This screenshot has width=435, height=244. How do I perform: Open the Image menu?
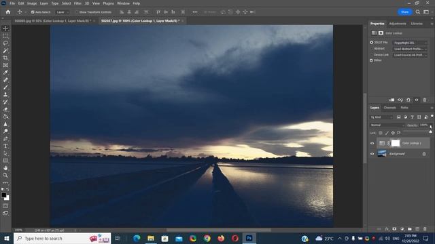[32, 3]
